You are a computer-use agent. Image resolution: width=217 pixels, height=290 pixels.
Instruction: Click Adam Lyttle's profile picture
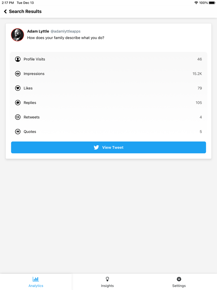point(17,35)
